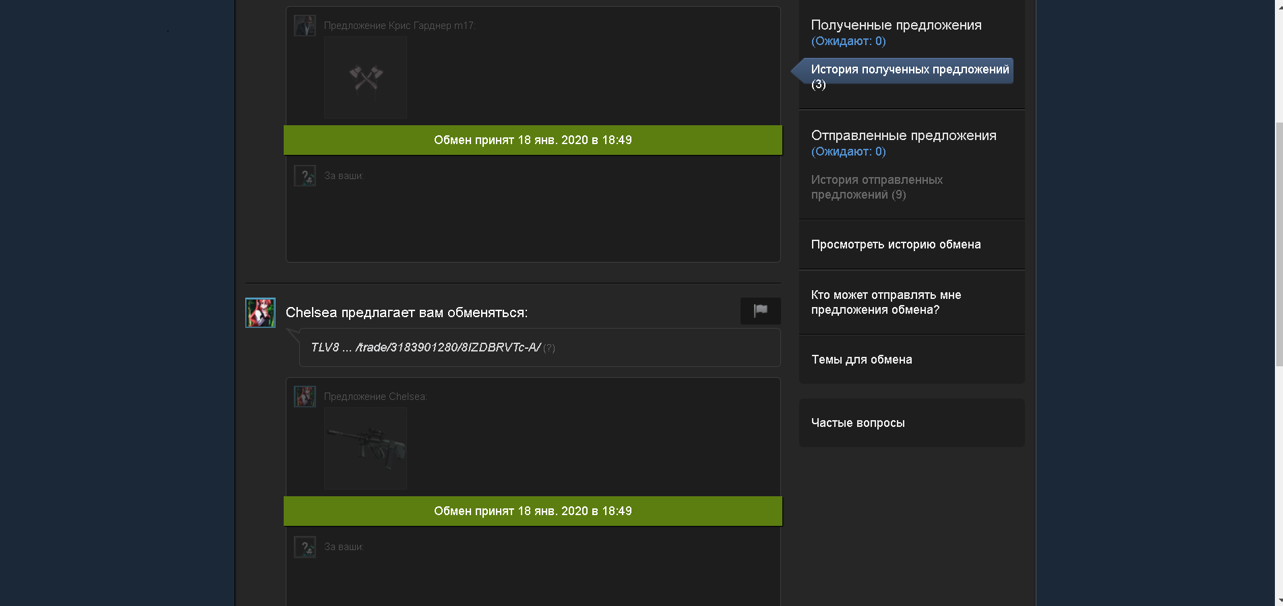The image size is (1283, 606).
Task: Open 'Полученные предложения' section
Action: coord(896,25)
